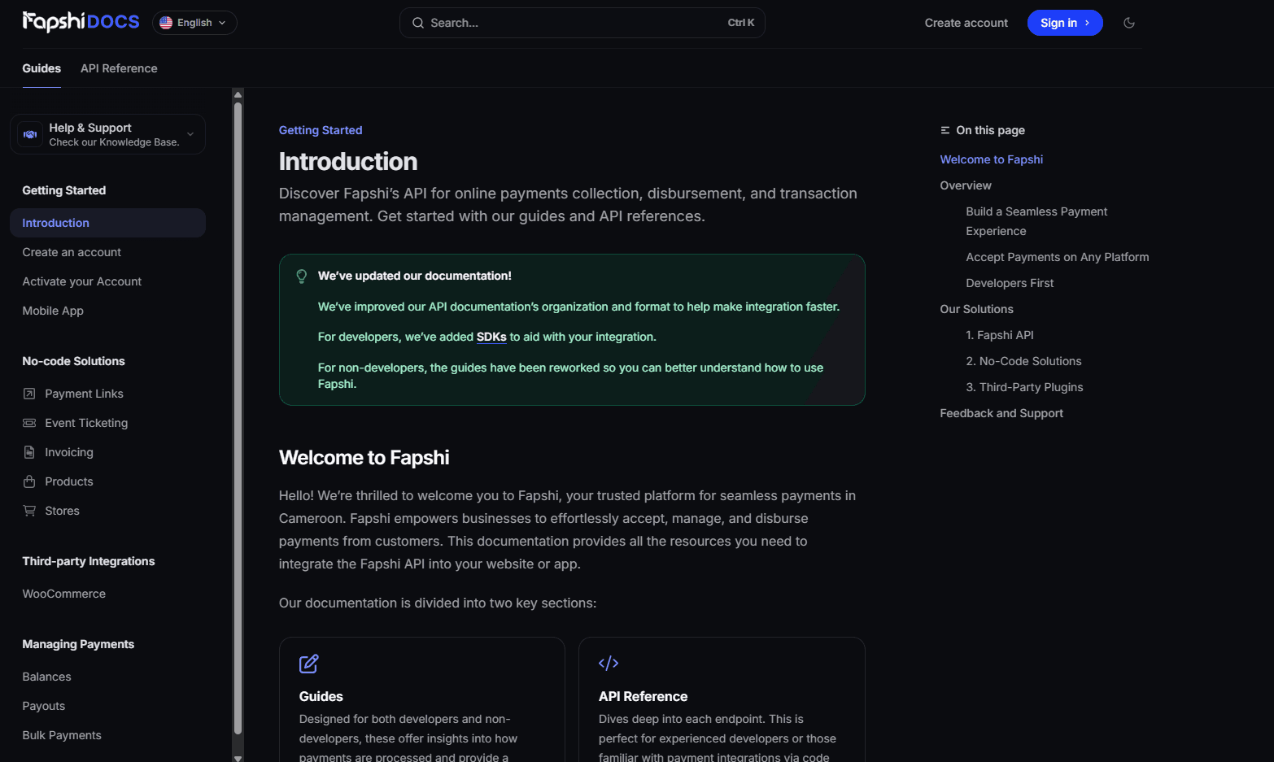Jump to 3. Third-Party Plugins outline item
The height and width of the screenshot is (762, 1274).
point(1025,387)
